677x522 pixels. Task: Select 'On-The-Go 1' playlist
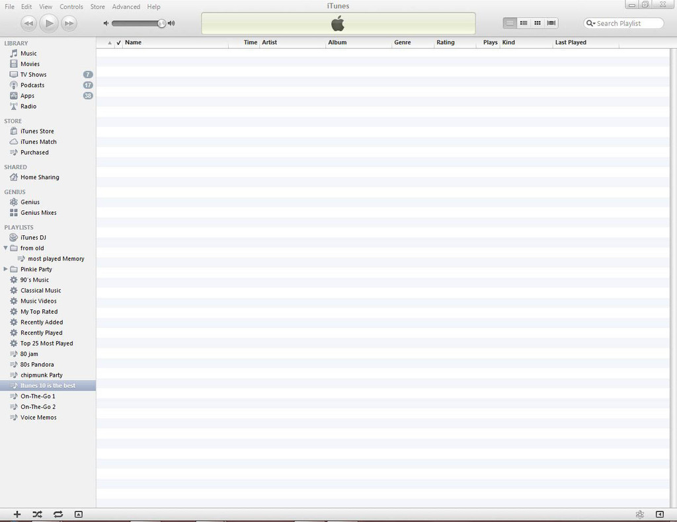point(48,396)
